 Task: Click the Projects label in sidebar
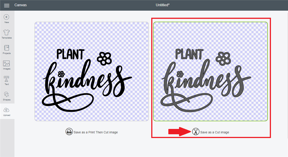pyautogui.click(x=7, y=53)
